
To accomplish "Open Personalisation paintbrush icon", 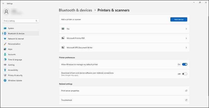I will click(5, 44).
